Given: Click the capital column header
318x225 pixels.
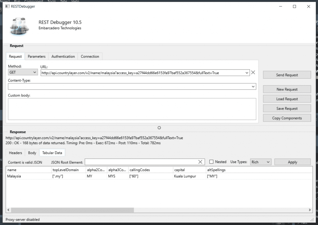Looking at the screenshot, I should 189,170.
